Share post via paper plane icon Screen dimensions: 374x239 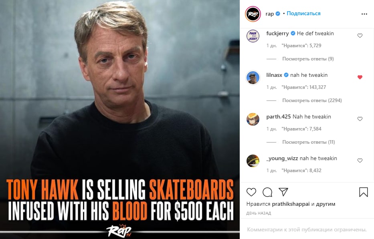[283, 192]
